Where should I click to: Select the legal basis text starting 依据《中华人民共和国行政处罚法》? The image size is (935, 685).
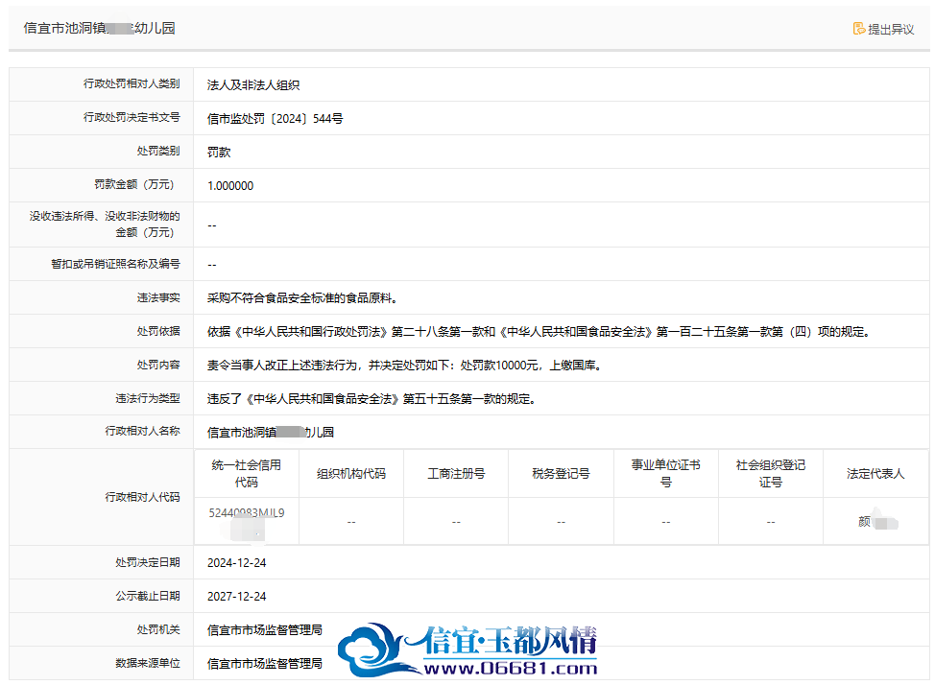(539, 332)
